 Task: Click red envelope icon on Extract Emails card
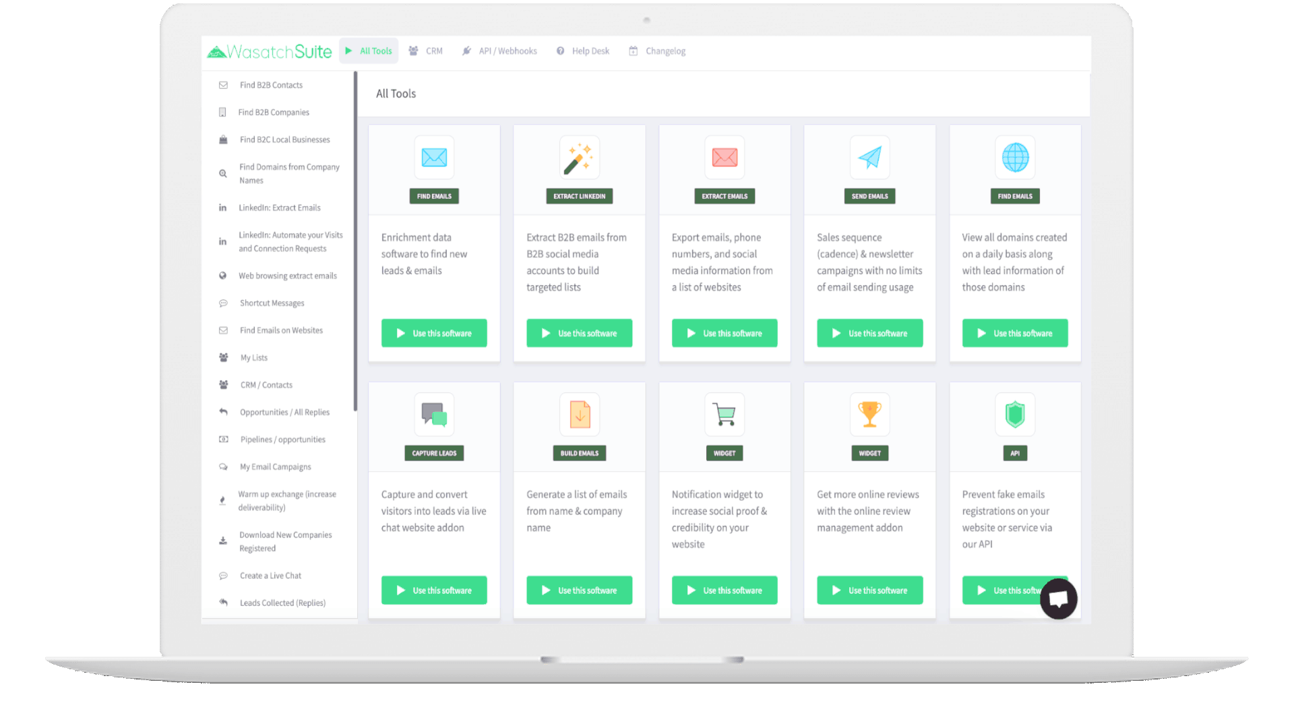pyautogui.click(x=725, y=158)
